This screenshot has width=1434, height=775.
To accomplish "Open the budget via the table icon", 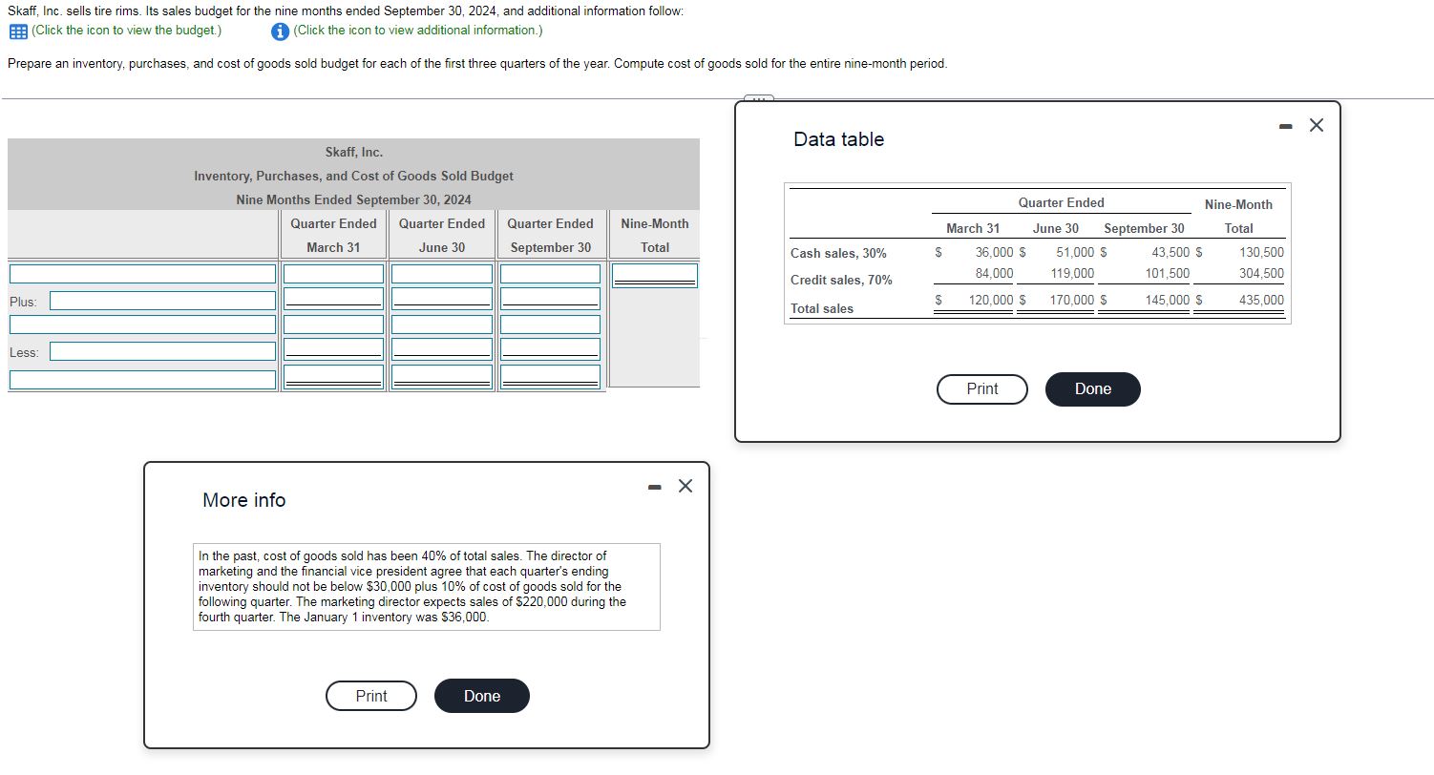I will [x=17, y=31].
